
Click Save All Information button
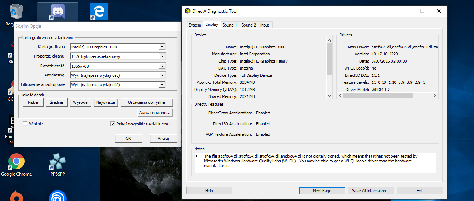point(371,191)
